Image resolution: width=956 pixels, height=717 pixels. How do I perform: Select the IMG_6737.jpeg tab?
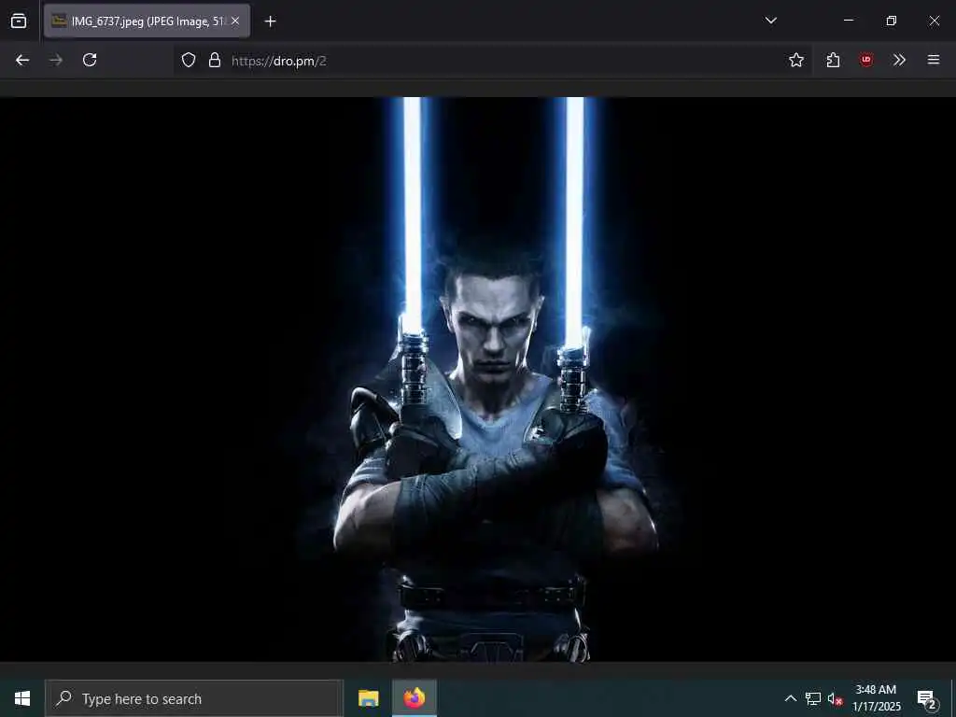pos(147,21)
